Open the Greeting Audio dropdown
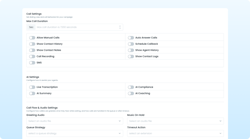Viewport: 250px width, 139px height. coord(75,121)
